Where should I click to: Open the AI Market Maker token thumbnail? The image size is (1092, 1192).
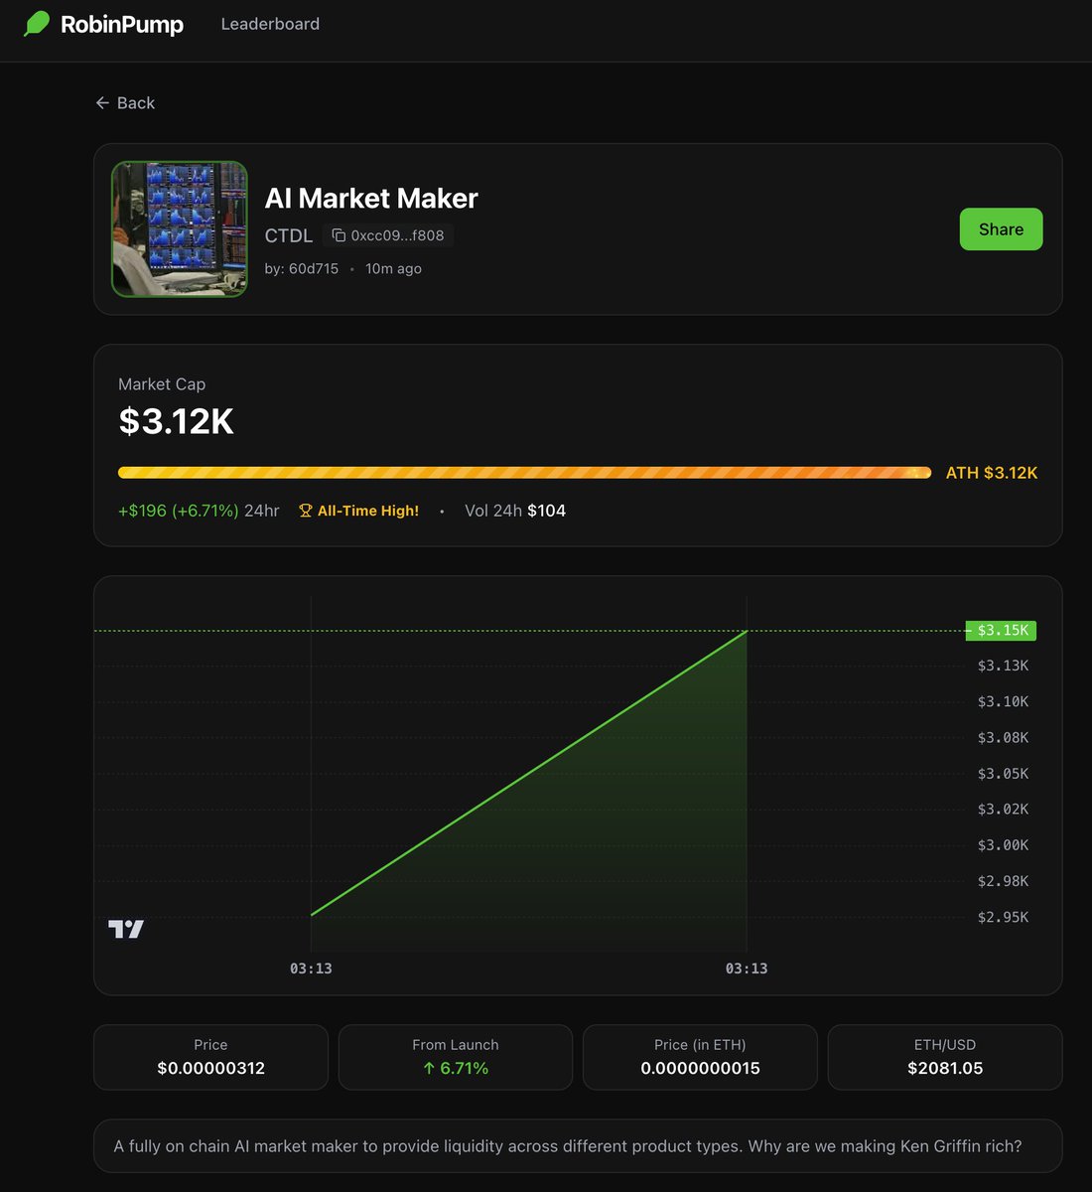[x=180, y=229]
